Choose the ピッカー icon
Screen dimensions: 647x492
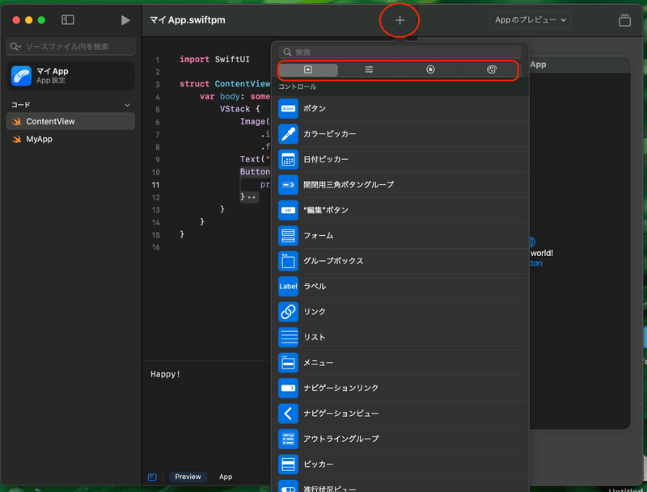point(288,465)
